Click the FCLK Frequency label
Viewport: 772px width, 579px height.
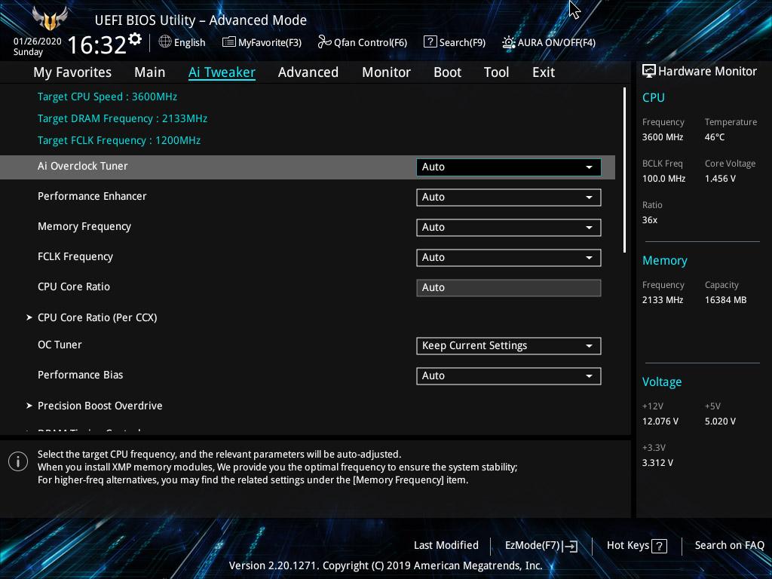[x=75, y=256]
